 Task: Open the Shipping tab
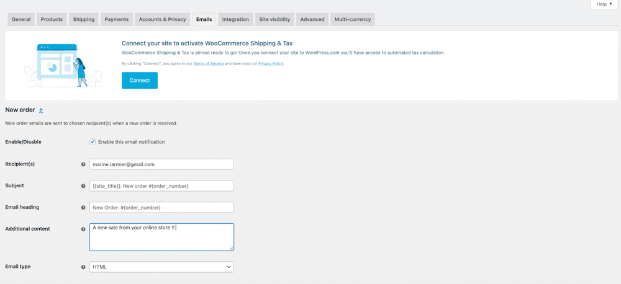(x=84, y=19)
